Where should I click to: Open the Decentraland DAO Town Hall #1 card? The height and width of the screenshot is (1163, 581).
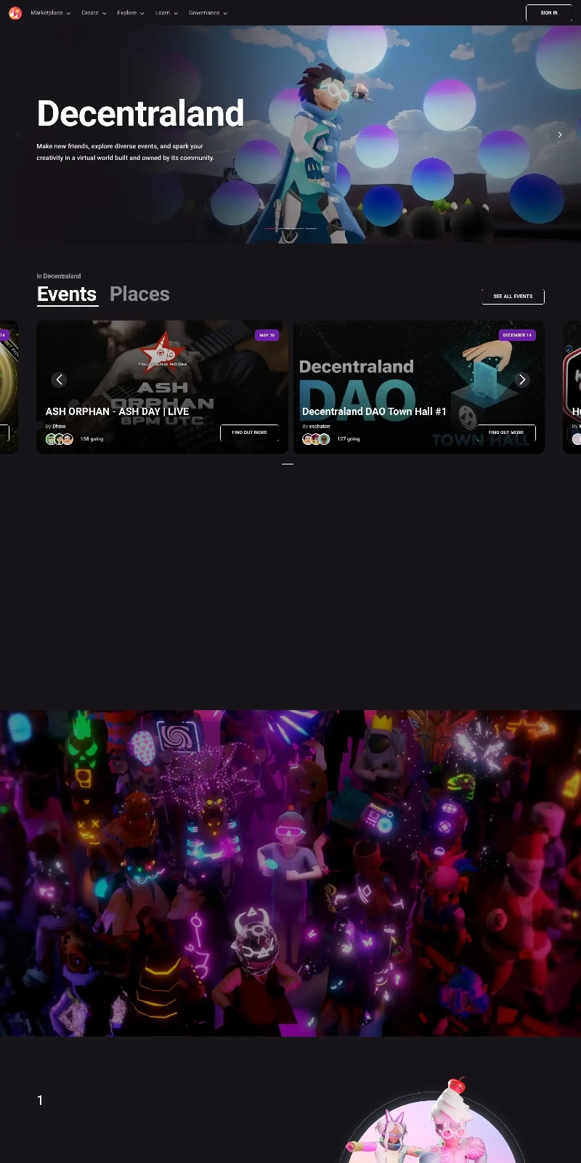pyautogui.click(x=374, y=411)
